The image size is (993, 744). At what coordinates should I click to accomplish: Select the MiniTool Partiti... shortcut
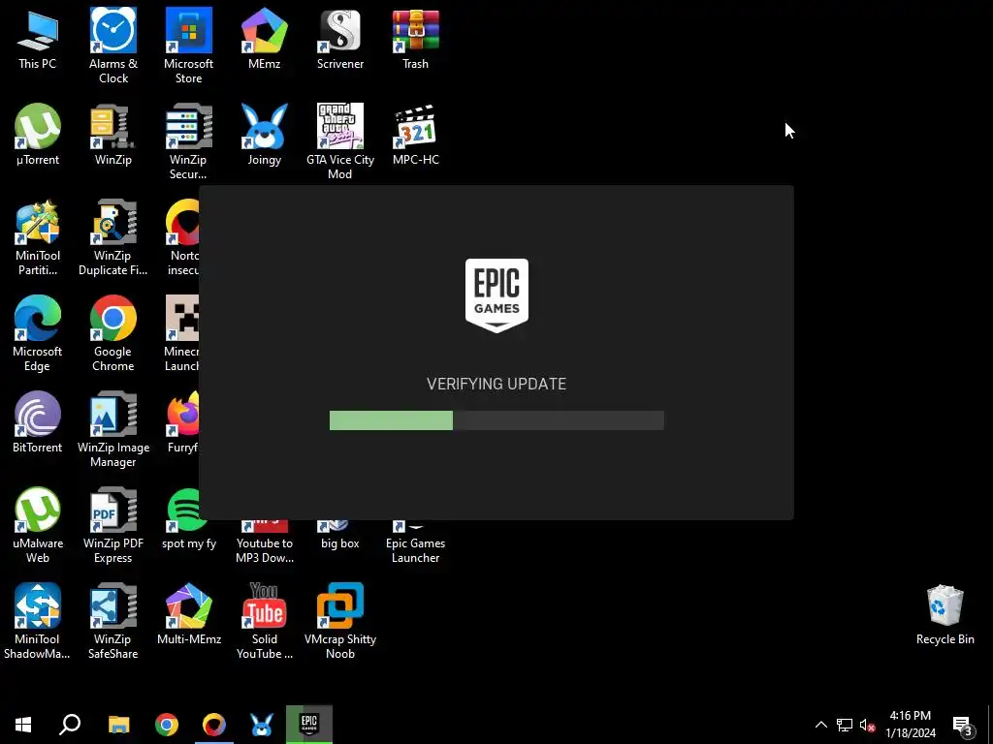[x=38, y=238]
